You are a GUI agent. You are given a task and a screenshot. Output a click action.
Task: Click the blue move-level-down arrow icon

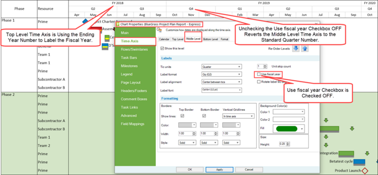point(296,49)
